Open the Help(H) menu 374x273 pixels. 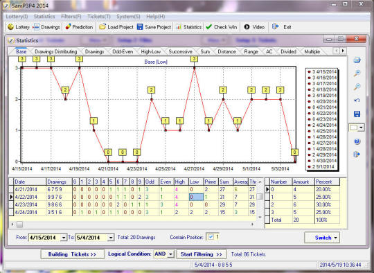pyautogui.click(x=156, y=17)
